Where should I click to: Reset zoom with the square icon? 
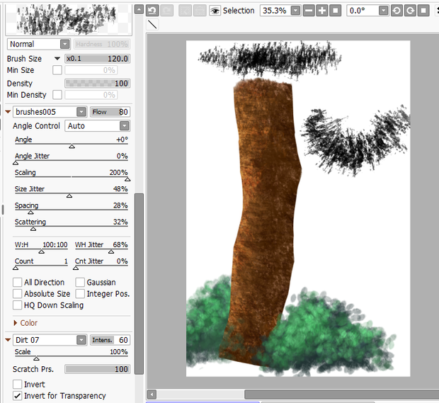336,11
